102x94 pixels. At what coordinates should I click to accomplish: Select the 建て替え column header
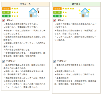(76, 4)
